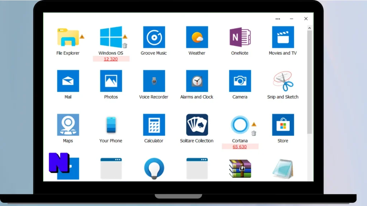Screen dimensions: 367x206
Task: Open the Calculator icon
Action: tap(154, 125)
